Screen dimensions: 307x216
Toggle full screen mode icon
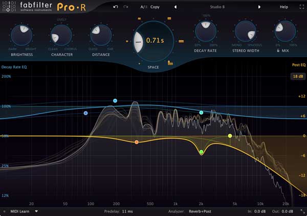pos(302,7)
